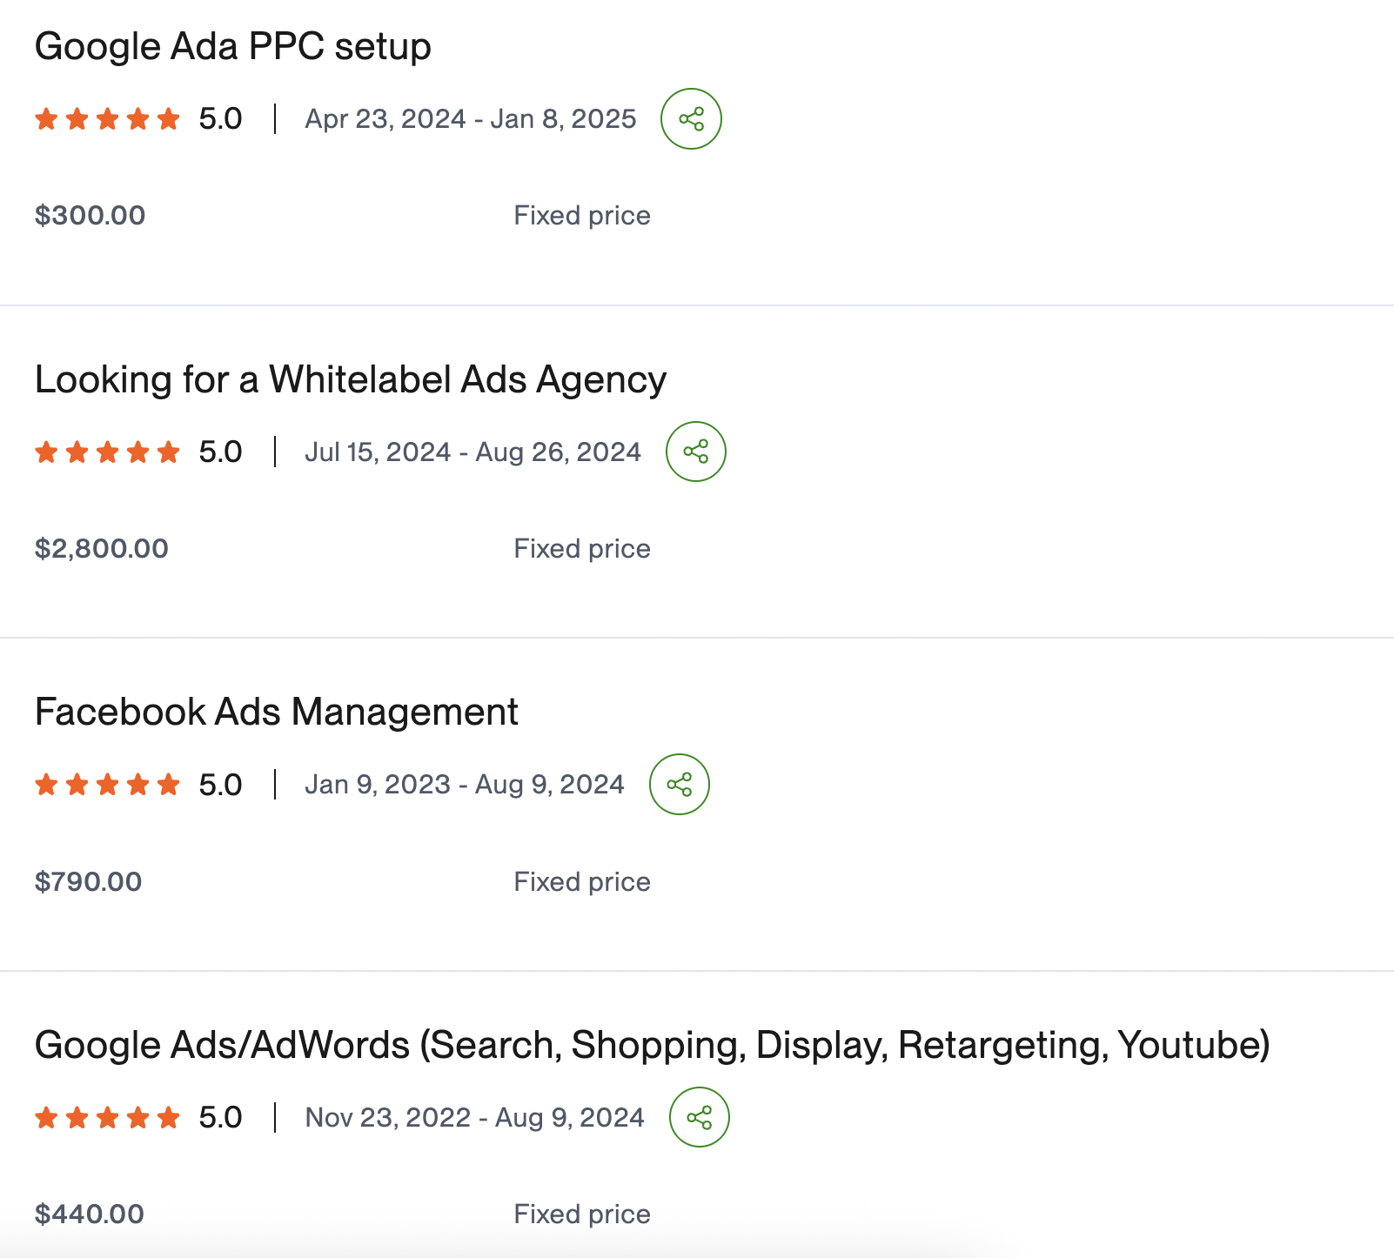
Task: Click Fixed price label next to $790.00
Action: [582, 881]
